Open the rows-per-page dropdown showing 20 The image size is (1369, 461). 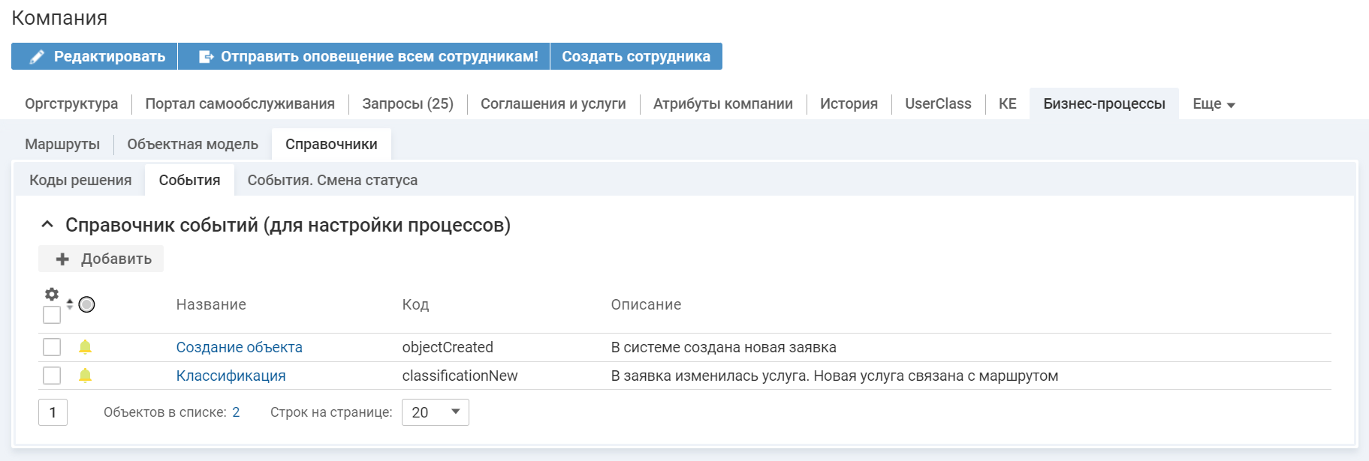(436, 412)
